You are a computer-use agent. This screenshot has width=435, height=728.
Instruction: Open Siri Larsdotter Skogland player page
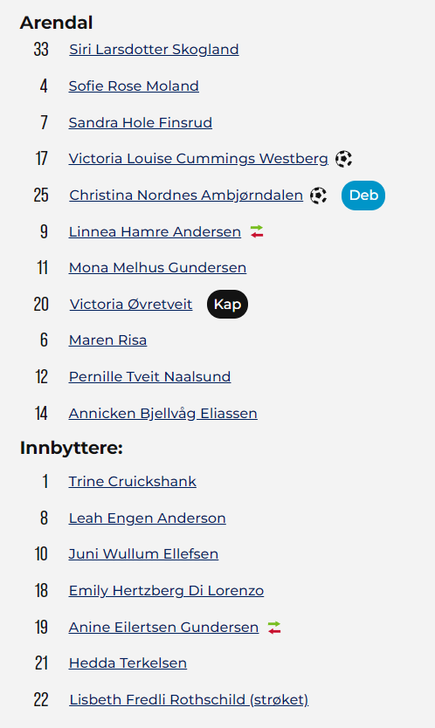point(155,49)
